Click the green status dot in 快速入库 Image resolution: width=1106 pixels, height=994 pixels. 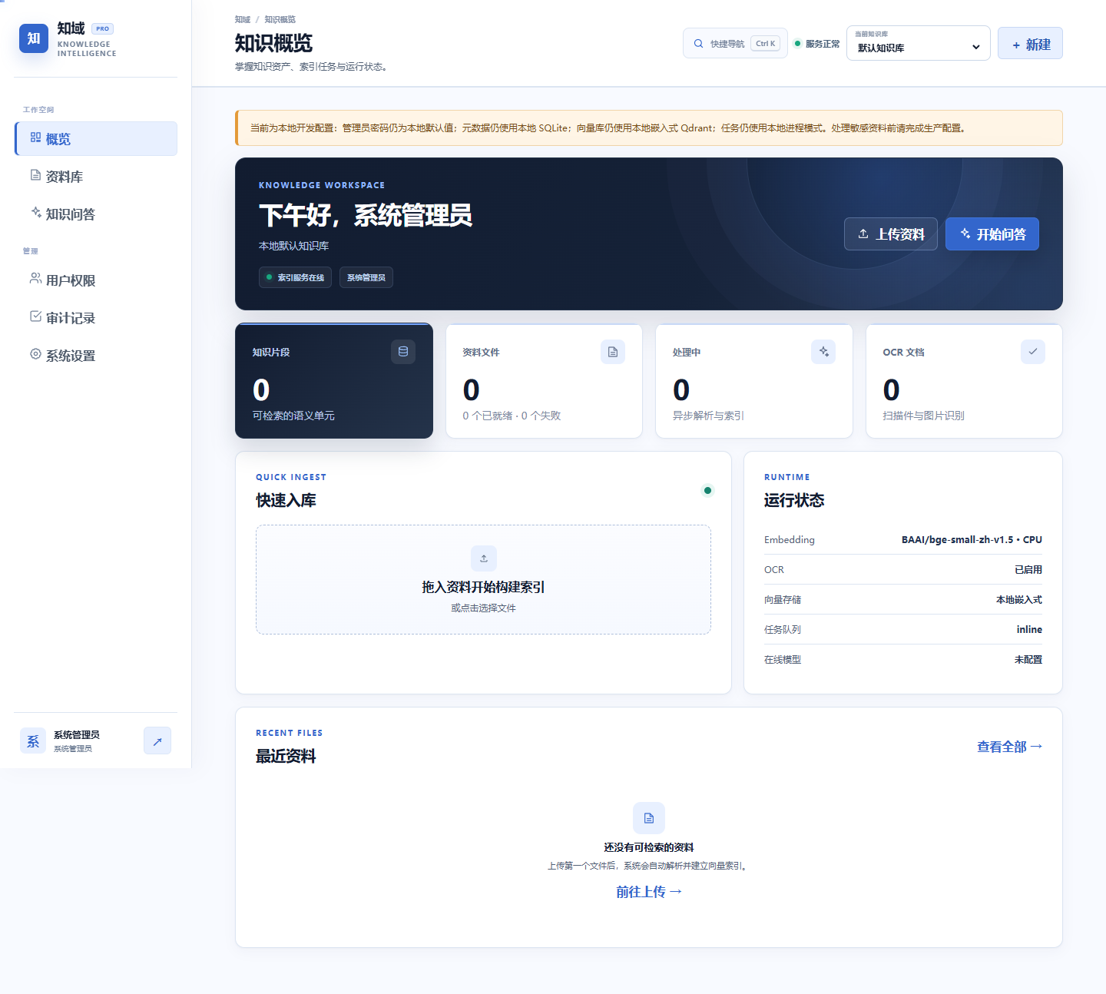point(707,490)
